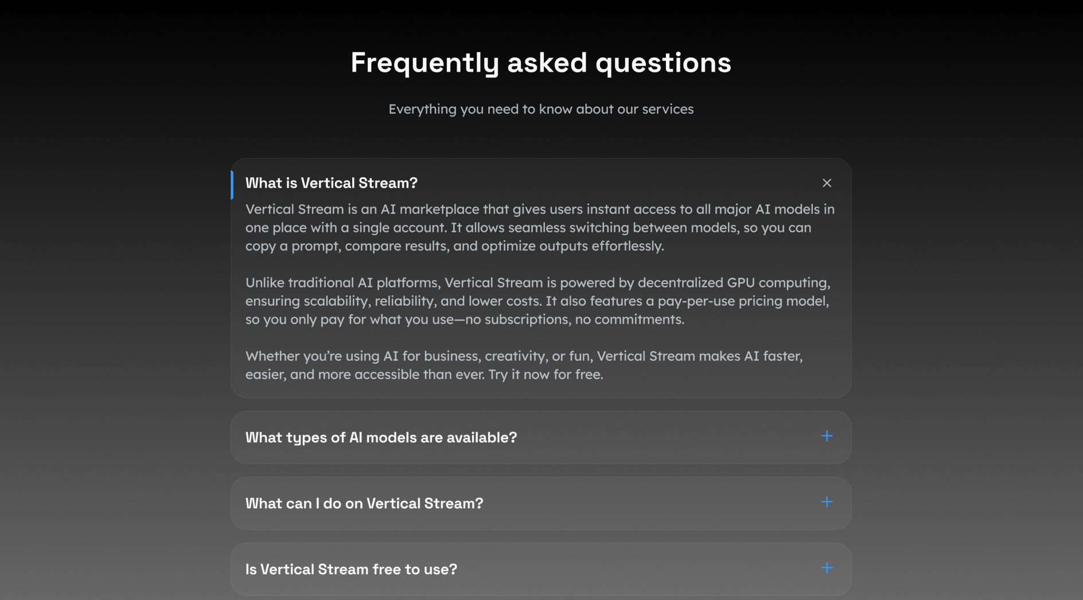
Task: Click the paragraph about decentralized GPU computing
Action: [x=538, y=301]
